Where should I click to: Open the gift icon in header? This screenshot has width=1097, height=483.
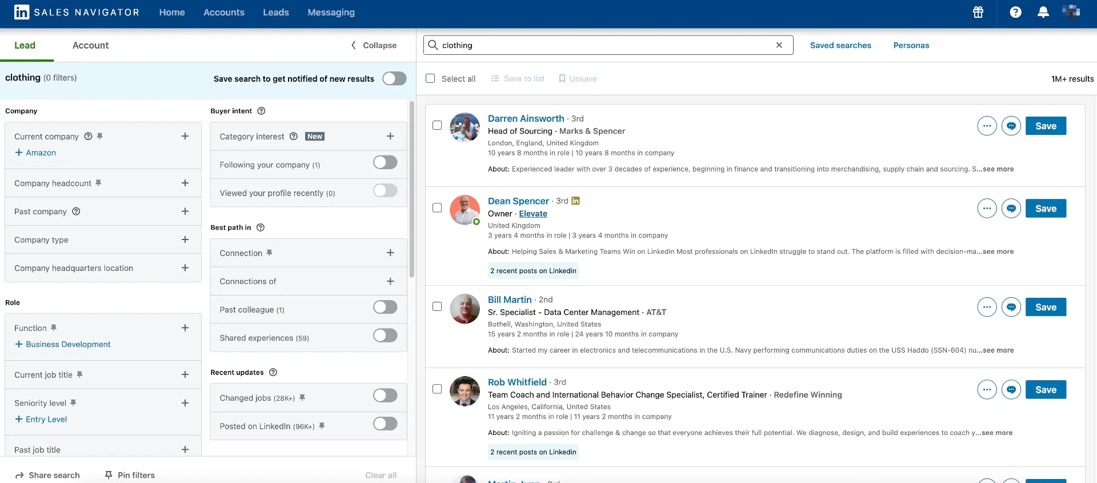click(978, 12)
